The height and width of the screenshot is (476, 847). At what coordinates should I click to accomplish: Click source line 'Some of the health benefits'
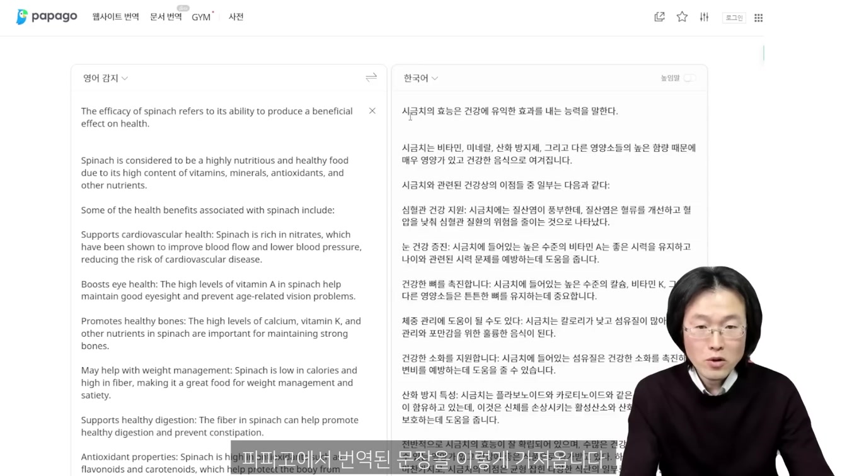point(207,210)
